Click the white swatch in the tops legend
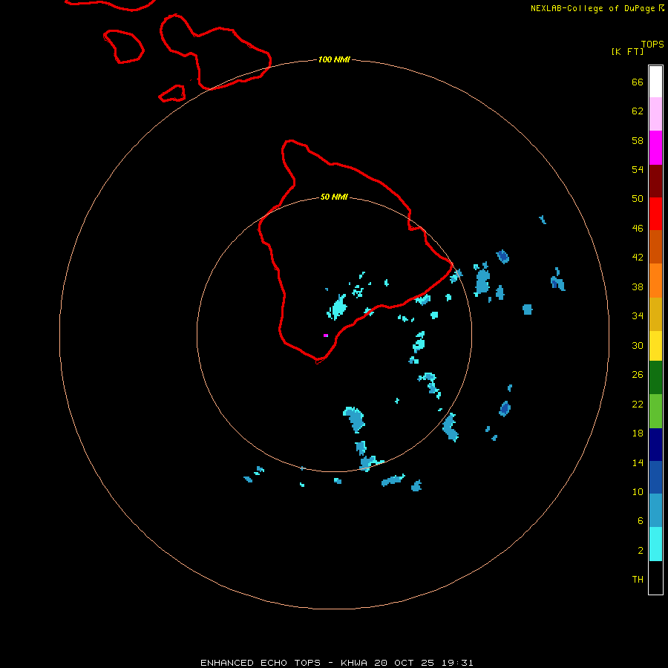 [655, 82]
